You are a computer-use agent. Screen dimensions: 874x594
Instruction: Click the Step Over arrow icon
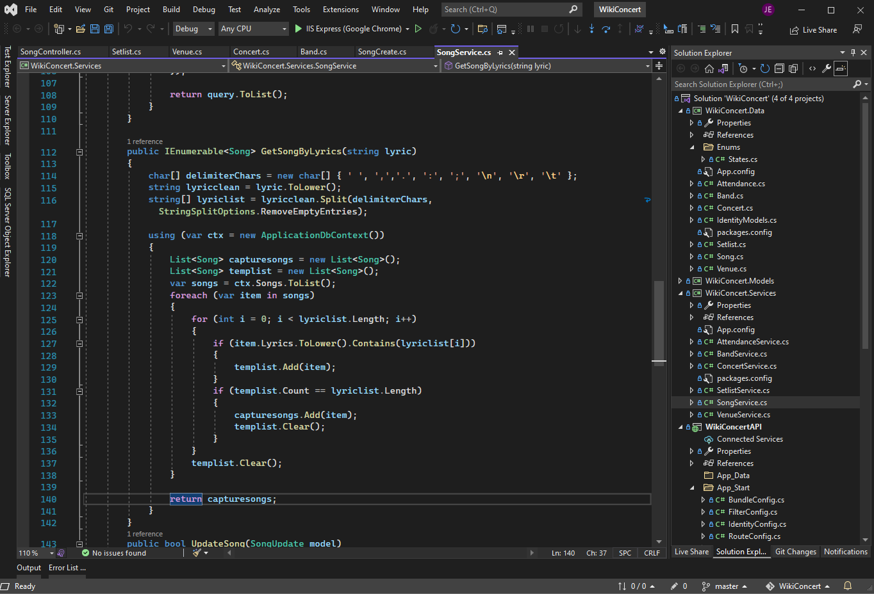[x=606, y=29]
